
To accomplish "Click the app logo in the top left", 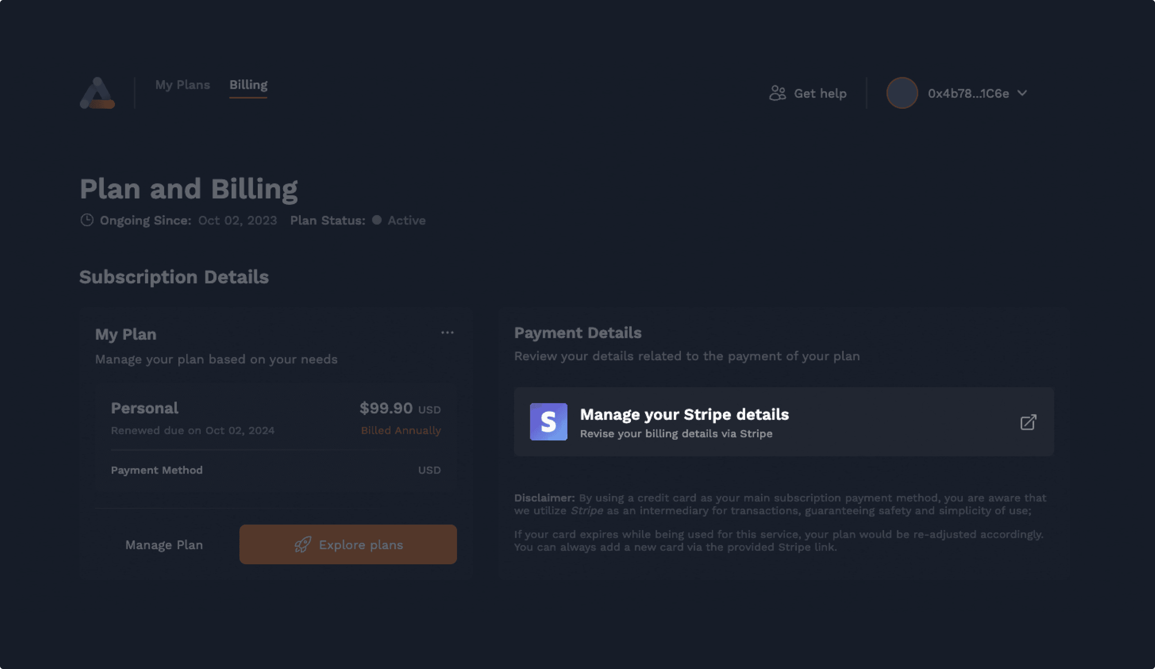I will [97, 92].
